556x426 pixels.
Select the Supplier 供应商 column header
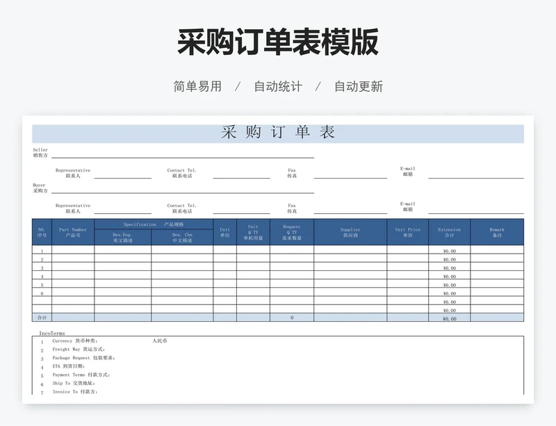(350, 232)
